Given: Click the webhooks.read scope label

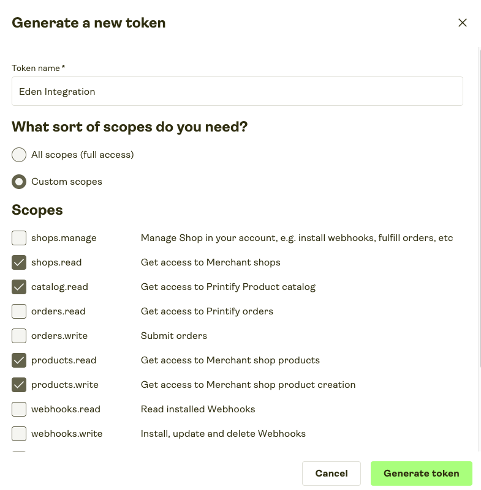Looking at the screenshot, I should pyautogui.click(x=66, y=409).
